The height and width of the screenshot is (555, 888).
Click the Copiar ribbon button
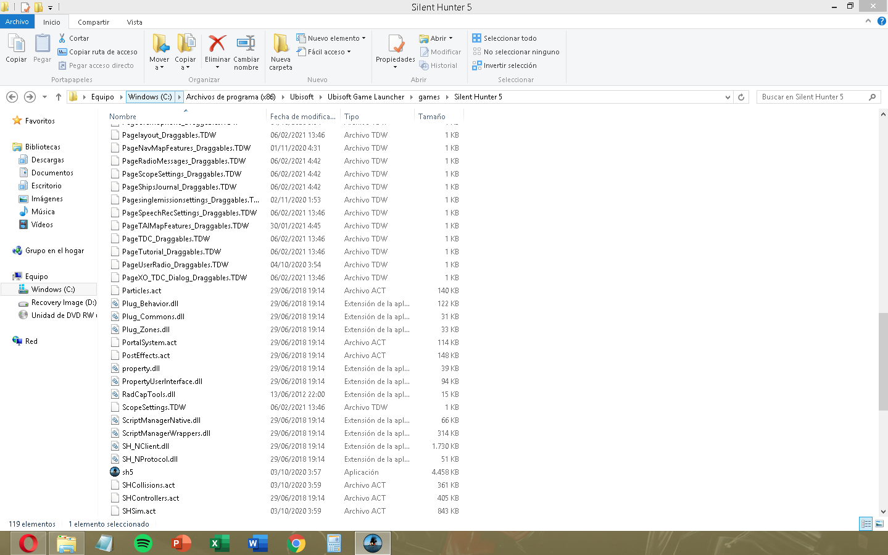16,49
